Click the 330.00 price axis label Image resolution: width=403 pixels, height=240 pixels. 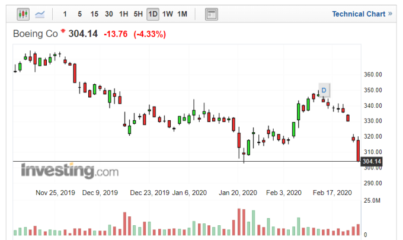pos(373,121)
